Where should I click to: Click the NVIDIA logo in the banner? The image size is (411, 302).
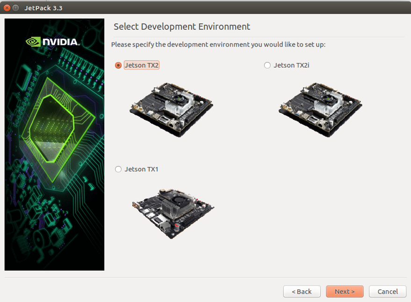click(x=53, y=42)
